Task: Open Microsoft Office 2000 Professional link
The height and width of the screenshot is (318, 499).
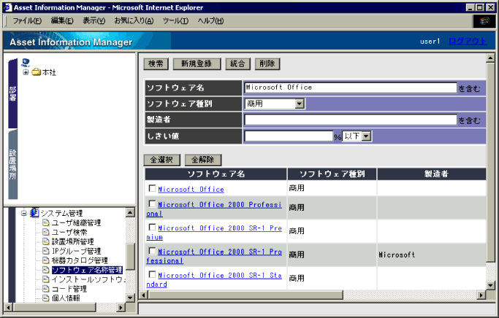Action: (x=214, y=209)
